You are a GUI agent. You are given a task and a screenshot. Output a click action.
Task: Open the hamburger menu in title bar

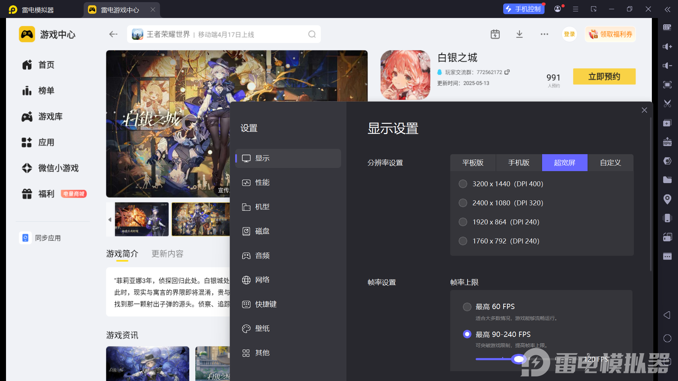tap(576, 9)
